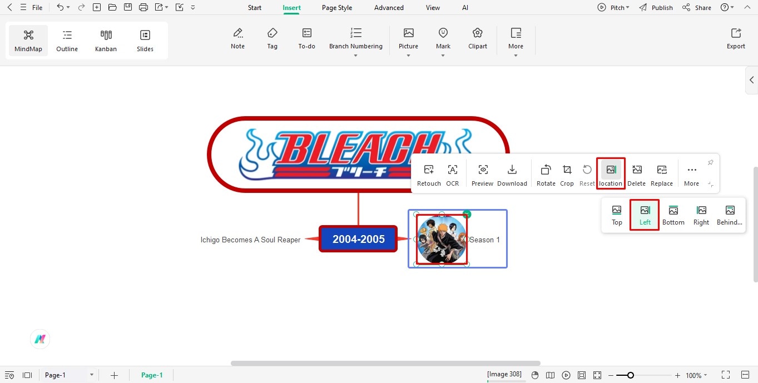Open the AI tab

pyautogui.click(x=465, y=8)
